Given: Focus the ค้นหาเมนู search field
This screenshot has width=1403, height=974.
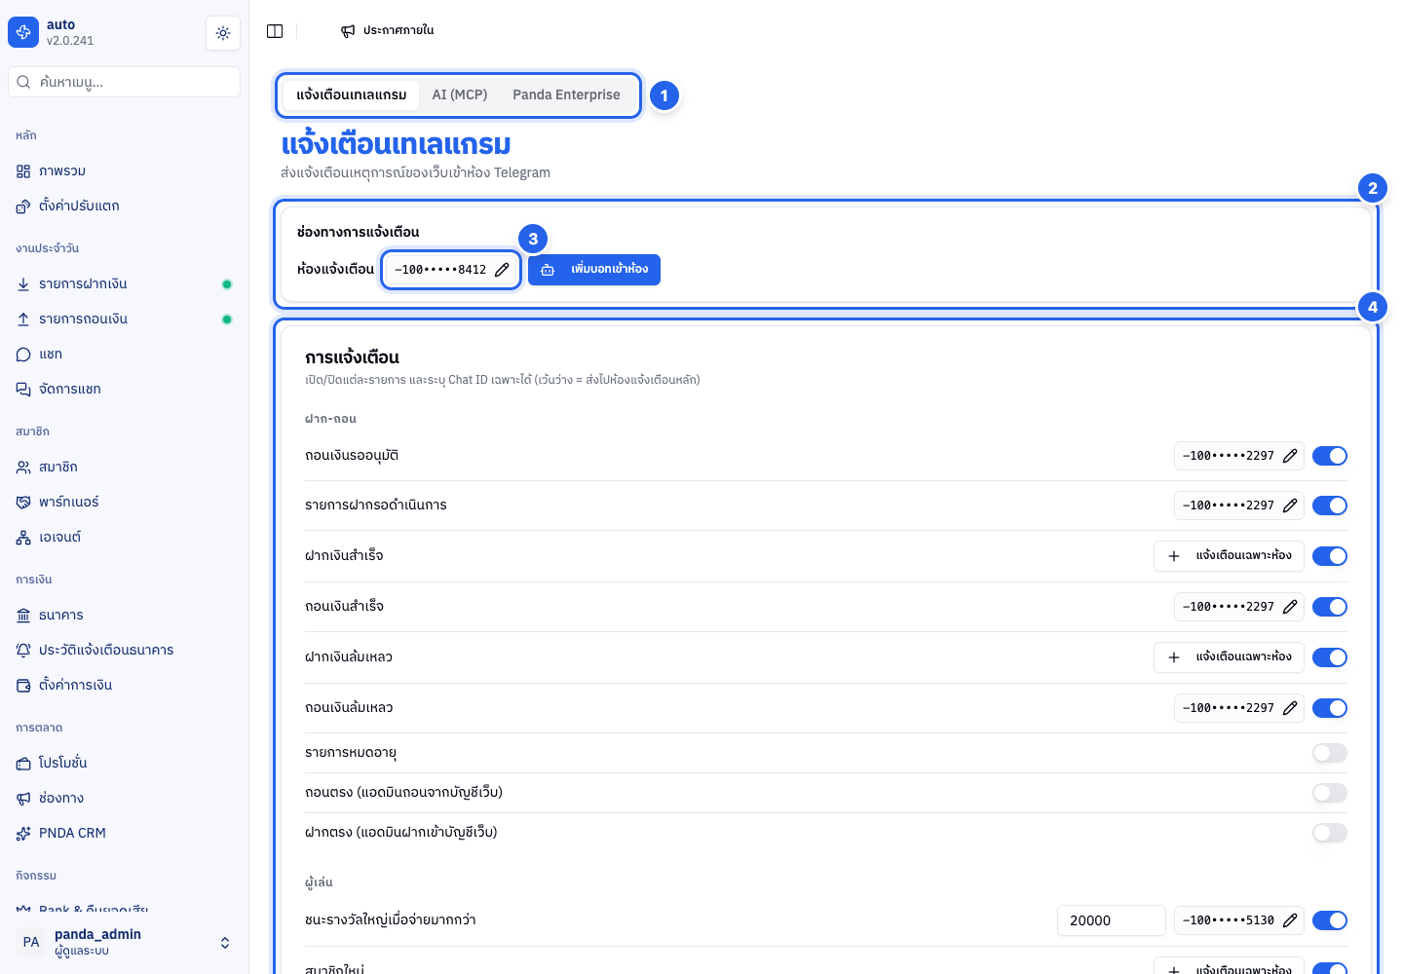Looking at the screenshot, I should click(x=124, y=82).
